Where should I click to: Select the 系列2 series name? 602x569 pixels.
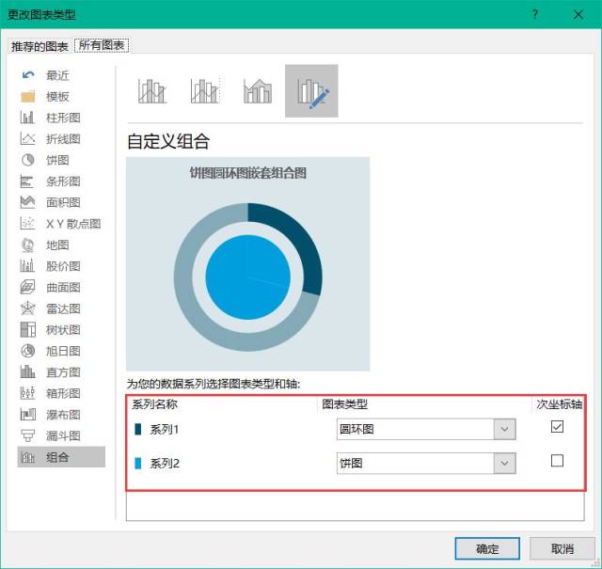[165, 464]
